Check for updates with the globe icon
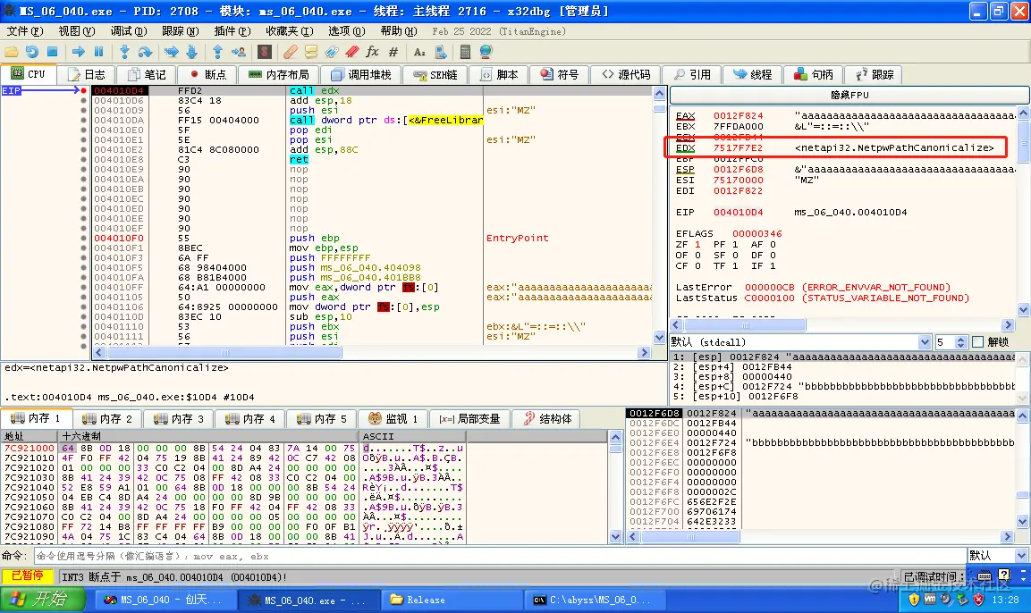 [486, 52]
